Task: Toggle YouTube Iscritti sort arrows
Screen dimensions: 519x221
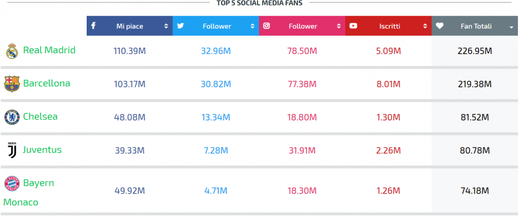Action: [425, 26]
